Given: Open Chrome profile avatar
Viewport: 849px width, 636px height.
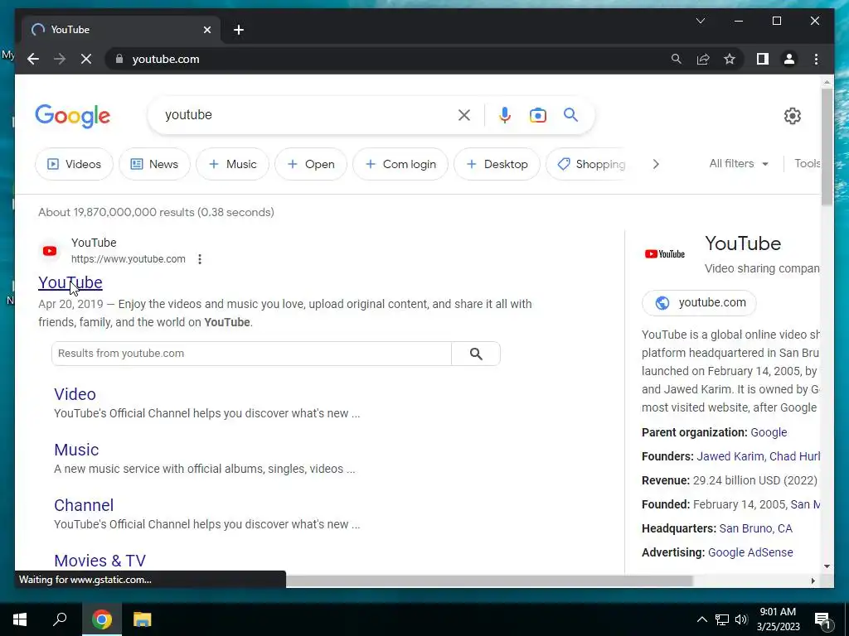Looking at the screenshot, I should pyautogui.click(x=789, y=59).
